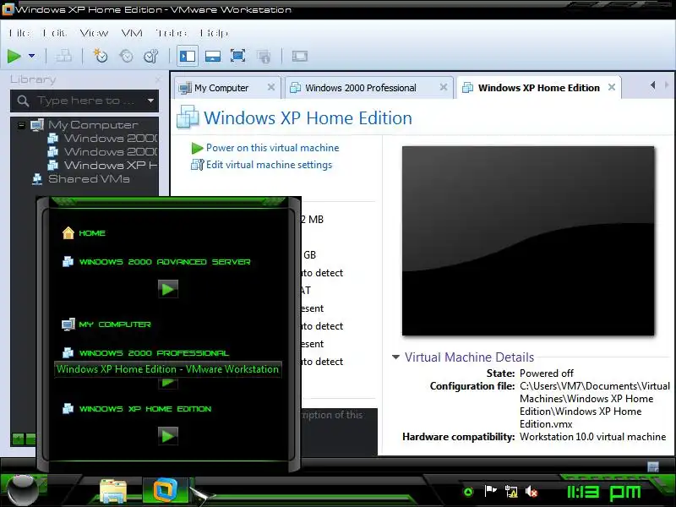
Task: Close the Library panel
Action: point(157,79)
